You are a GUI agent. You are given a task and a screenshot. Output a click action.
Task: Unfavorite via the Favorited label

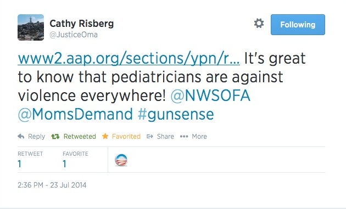pyautogui.click(x=126, y=137)
